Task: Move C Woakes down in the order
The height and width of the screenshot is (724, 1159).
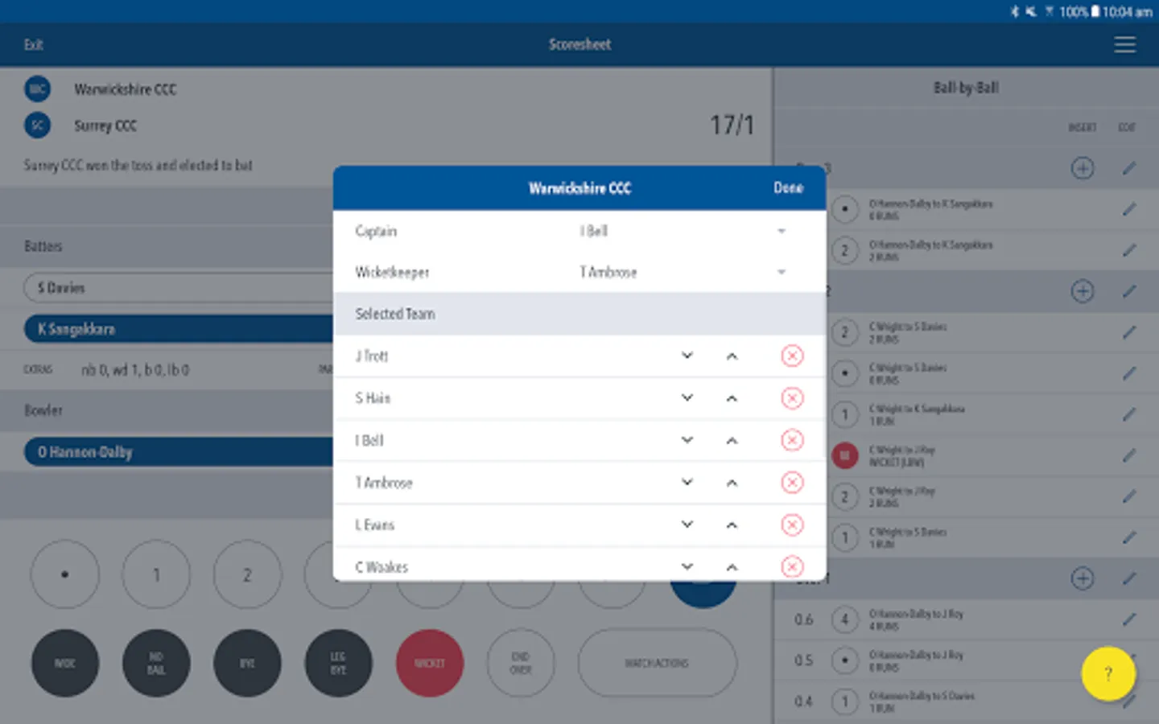Action: 687,566
